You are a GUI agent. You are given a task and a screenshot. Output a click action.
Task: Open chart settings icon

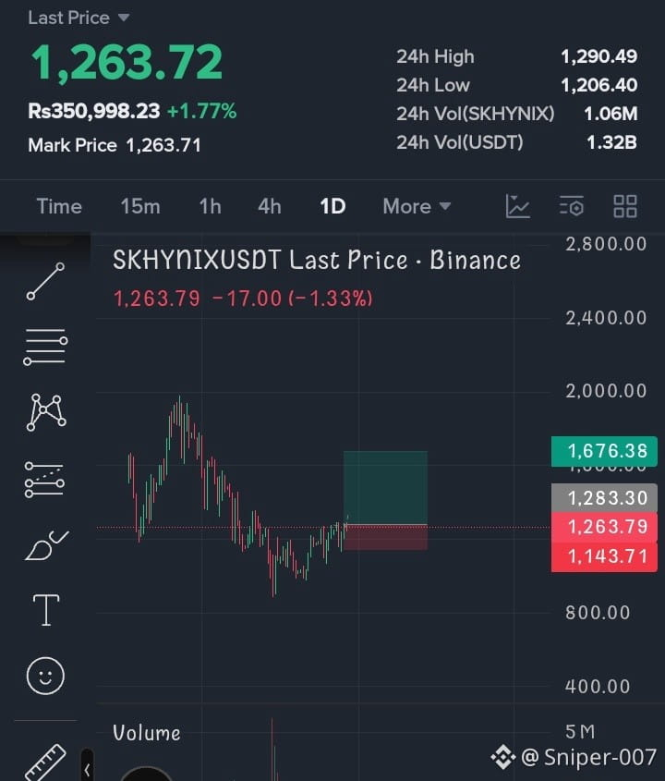click(x=571, y=206)
